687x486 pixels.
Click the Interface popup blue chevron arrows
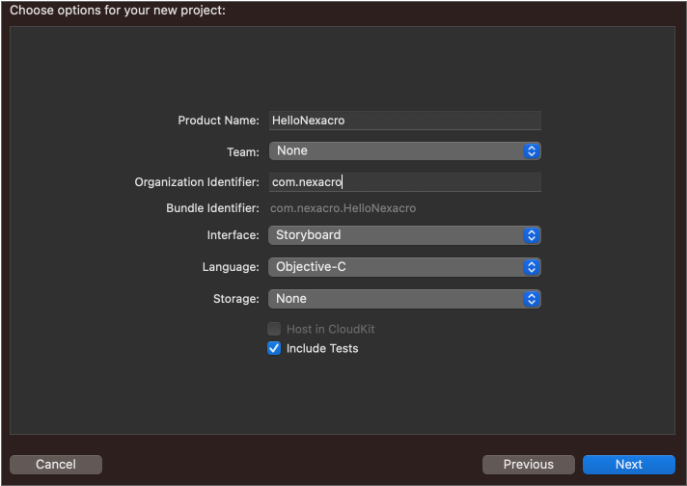531,235
